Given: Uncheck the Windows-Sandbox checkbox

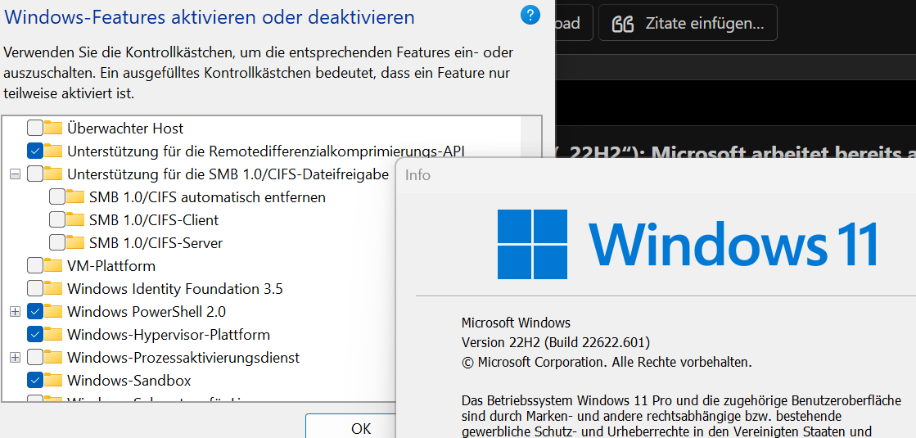Looking at the screenshot, I should point(35,381).
